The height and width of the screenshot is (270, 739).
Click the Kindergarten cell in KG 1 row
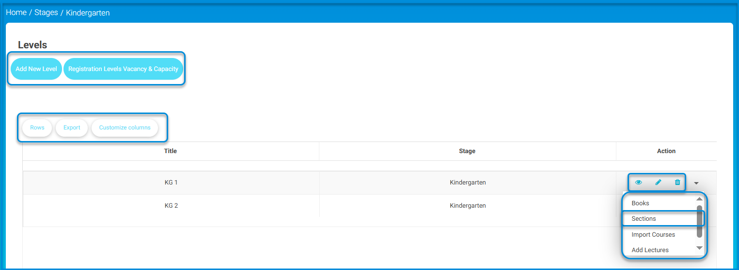tap(468, 183)
